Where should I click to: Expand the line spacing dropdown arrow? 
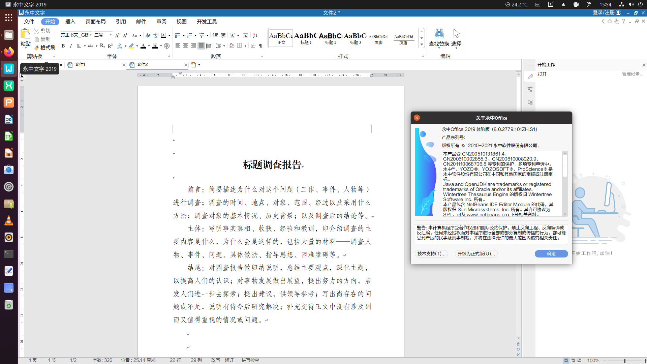point(224,46)
